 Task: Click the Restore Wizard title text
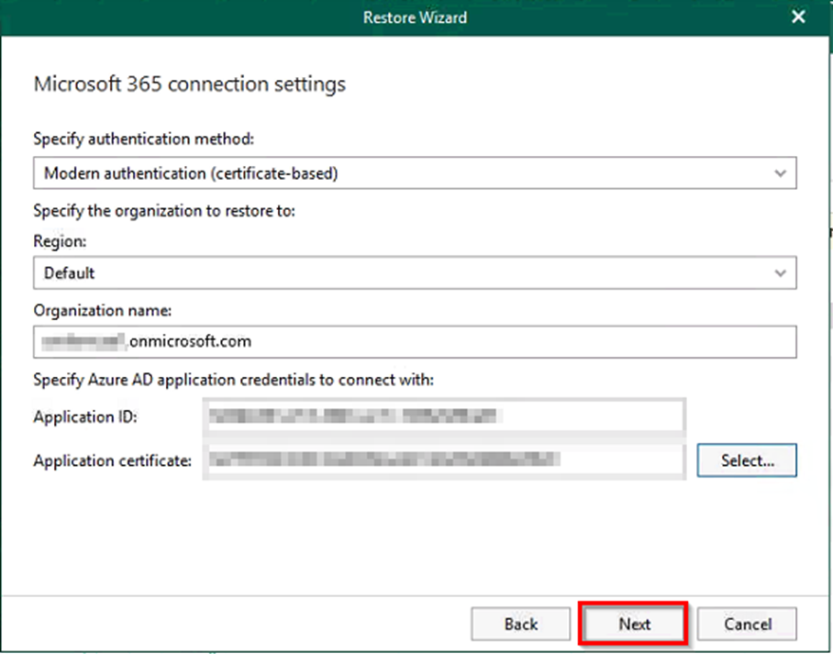(x=415, y=17)
